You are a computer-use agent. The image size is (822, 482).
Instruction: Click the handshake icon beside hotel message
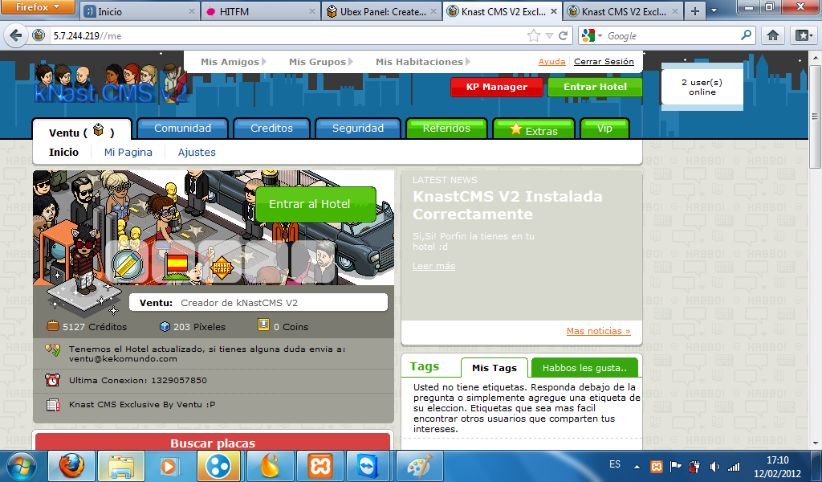coord(52,350)
